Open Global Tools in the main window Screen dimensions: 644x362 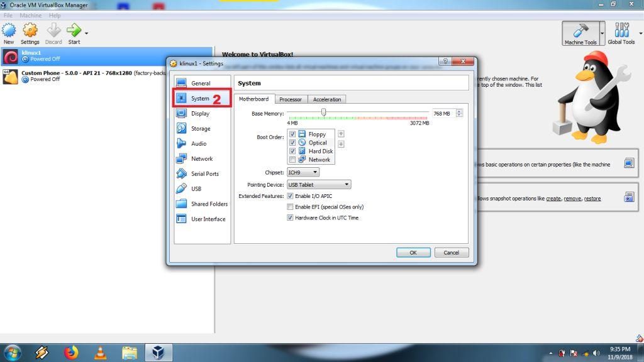(621, 34)
